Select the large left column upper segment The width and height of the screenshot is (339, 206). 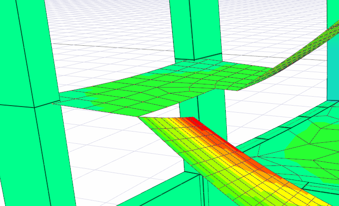[x=31, y=52]
